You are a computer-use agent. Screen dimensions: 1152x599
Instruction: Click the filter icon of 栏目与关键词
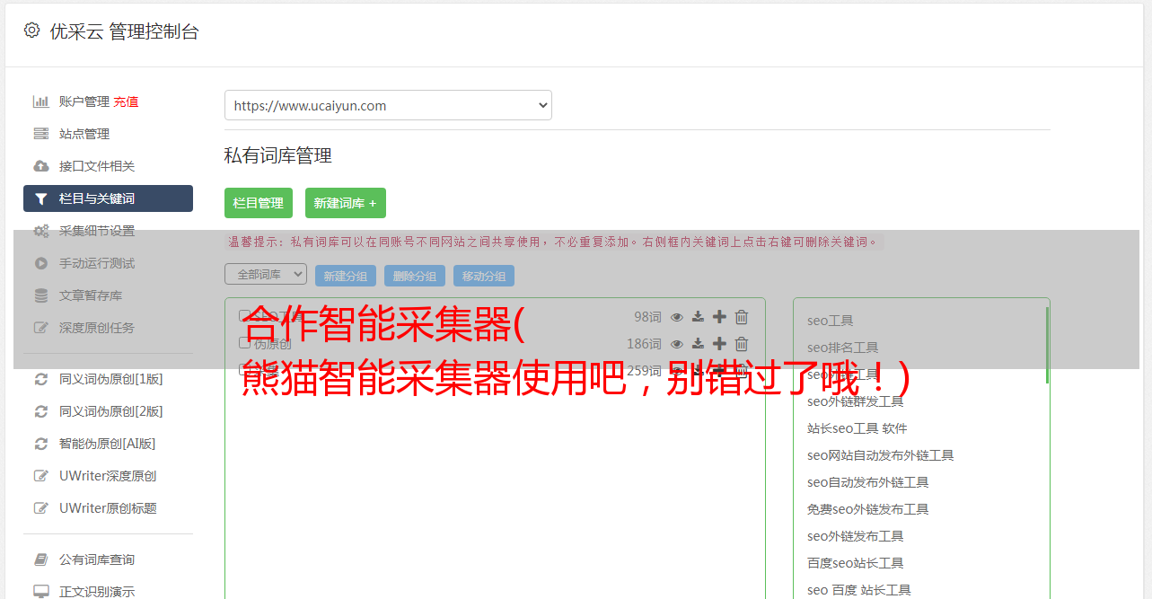coord(40,198)
